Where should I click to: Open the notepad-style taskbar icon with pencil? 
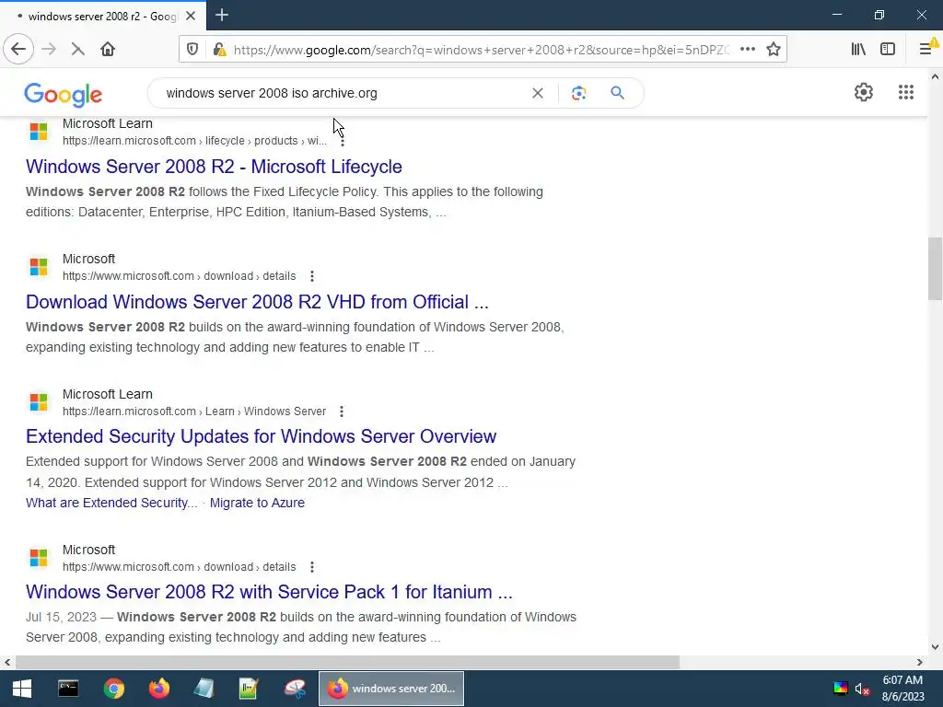click(249, 689)
